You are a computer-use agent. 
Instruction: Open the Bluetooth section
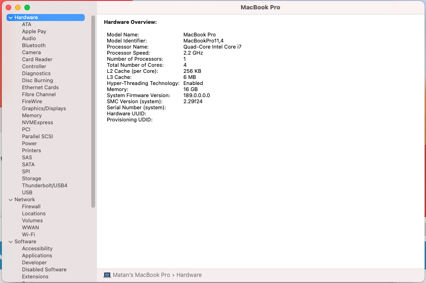point(34,46)
